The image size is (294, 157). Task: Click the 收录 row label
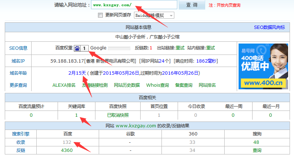pos(21,142)
